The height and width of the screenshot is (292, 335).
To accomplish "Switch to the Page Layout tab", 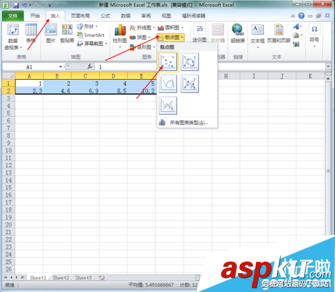I will pos(80,16).
